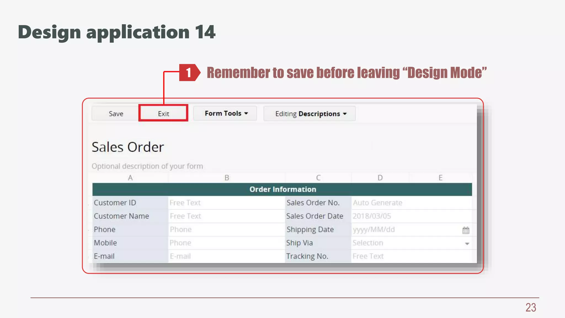Screen dimensions: 565x318
Task: Click the Save button
Action: (116, 113)
